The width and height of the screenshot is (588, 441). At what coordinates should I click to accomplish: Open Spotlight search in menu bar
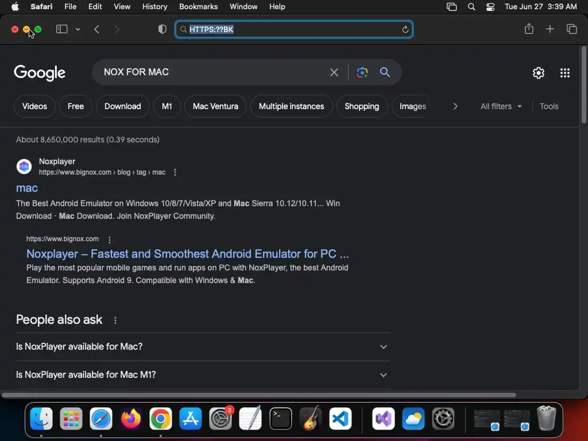[x=471, y=7]
